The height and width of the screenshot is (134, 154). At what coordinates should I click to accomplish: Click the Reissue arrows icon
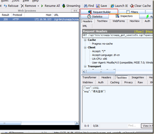(x=5, y=6)
